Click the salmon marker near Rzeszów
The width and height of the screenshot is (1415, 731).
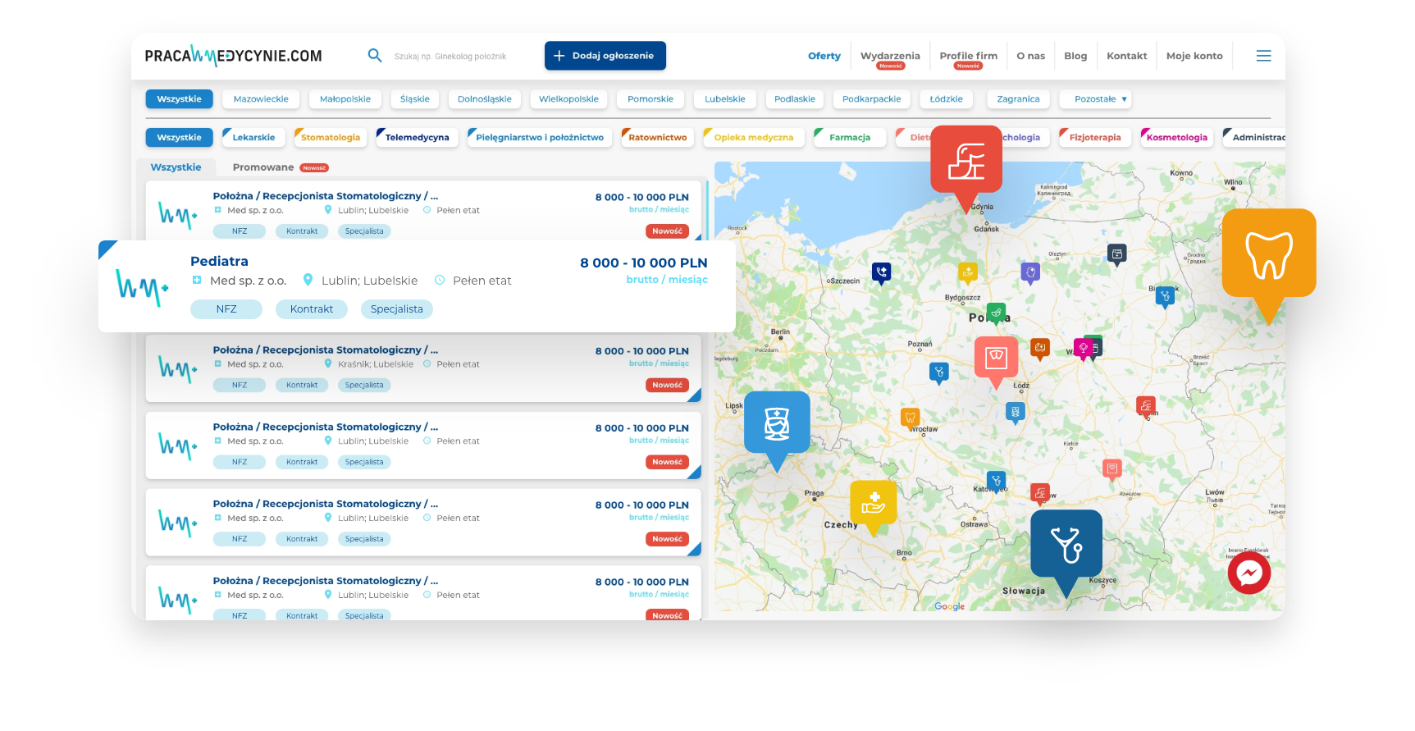tap(1111, 469)
